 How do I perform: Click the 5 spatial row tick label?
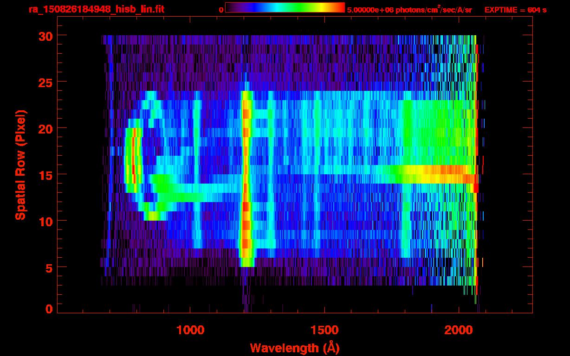click(x=49, y=267)
